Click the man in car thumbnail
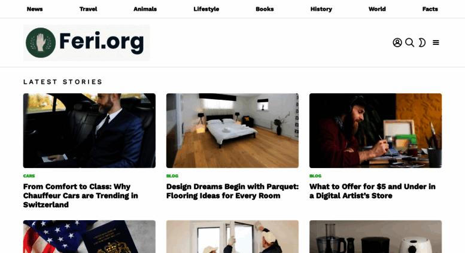Screen dimensions: 465x253 click(89, 130)
